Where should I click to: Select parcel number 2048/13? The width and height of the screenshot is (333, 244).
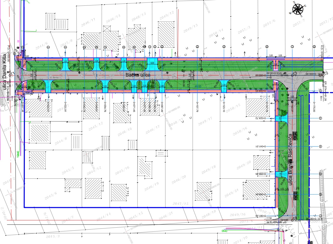click(139, 17)
